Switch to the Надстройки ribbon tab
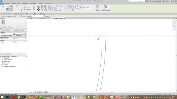This screenshot has height=99, width=177. [x=33, y=4]
